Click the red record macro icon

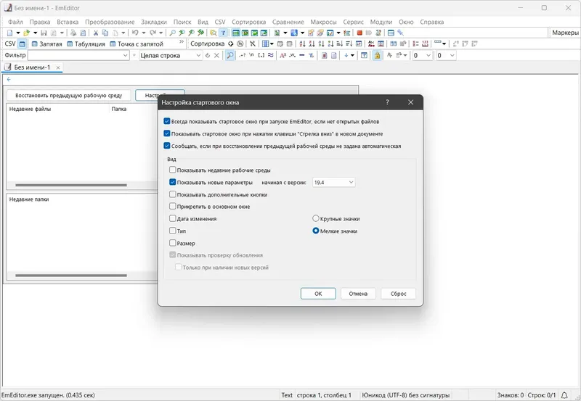pyautogui.click(x=359, y=33)
